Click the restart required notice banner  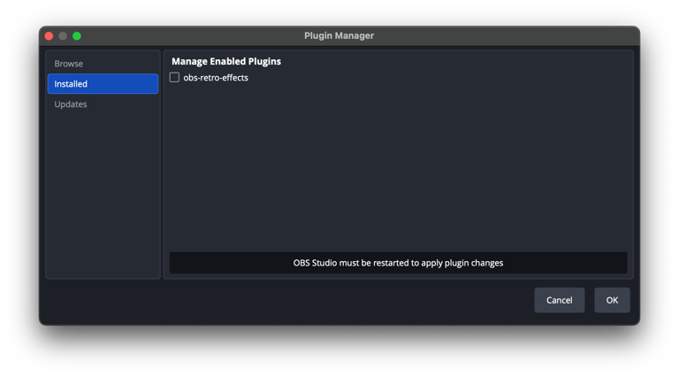[398, 263]
